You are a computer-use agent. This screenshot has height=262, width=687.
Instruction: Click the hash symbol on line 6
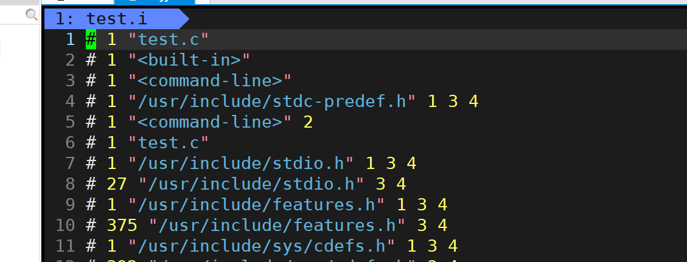(91, 143)
